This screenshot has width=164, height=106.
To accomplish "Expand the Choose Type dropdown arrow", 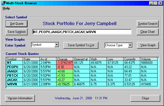I will coord(130,45).
